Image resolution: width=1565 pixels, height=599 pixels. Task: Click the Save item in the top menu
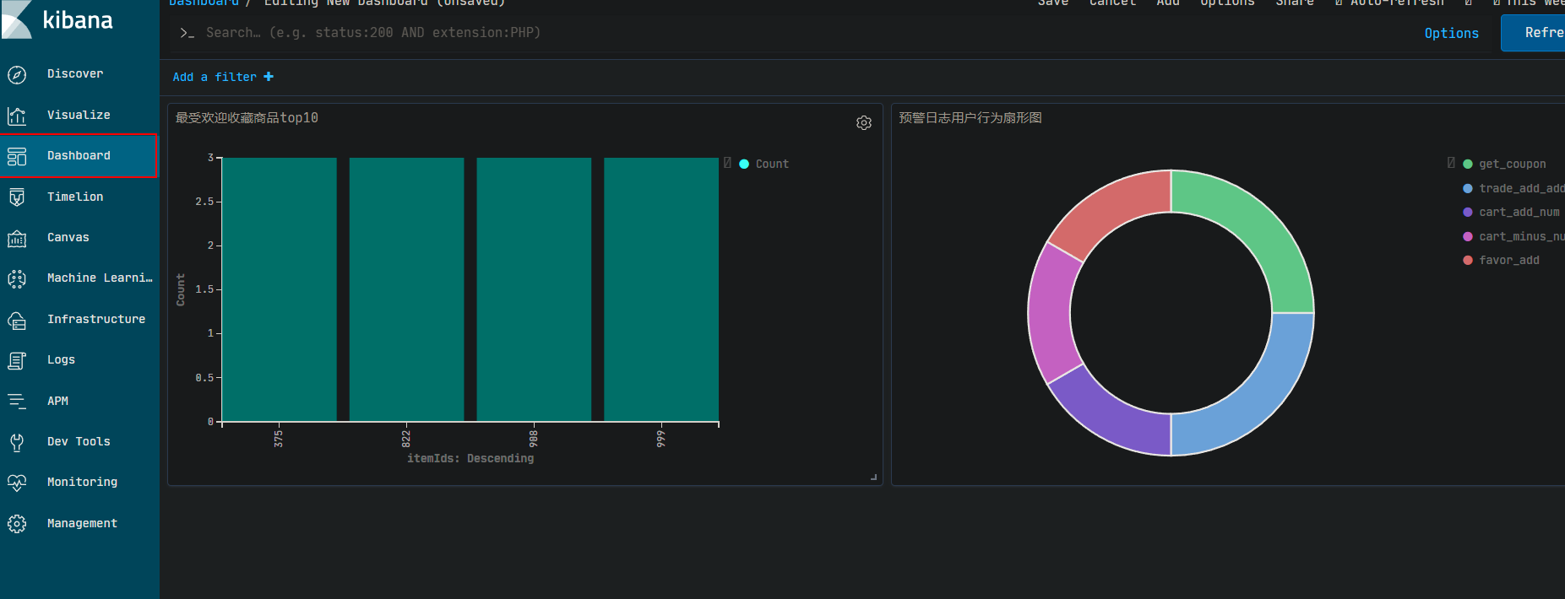pos(1053,3)
